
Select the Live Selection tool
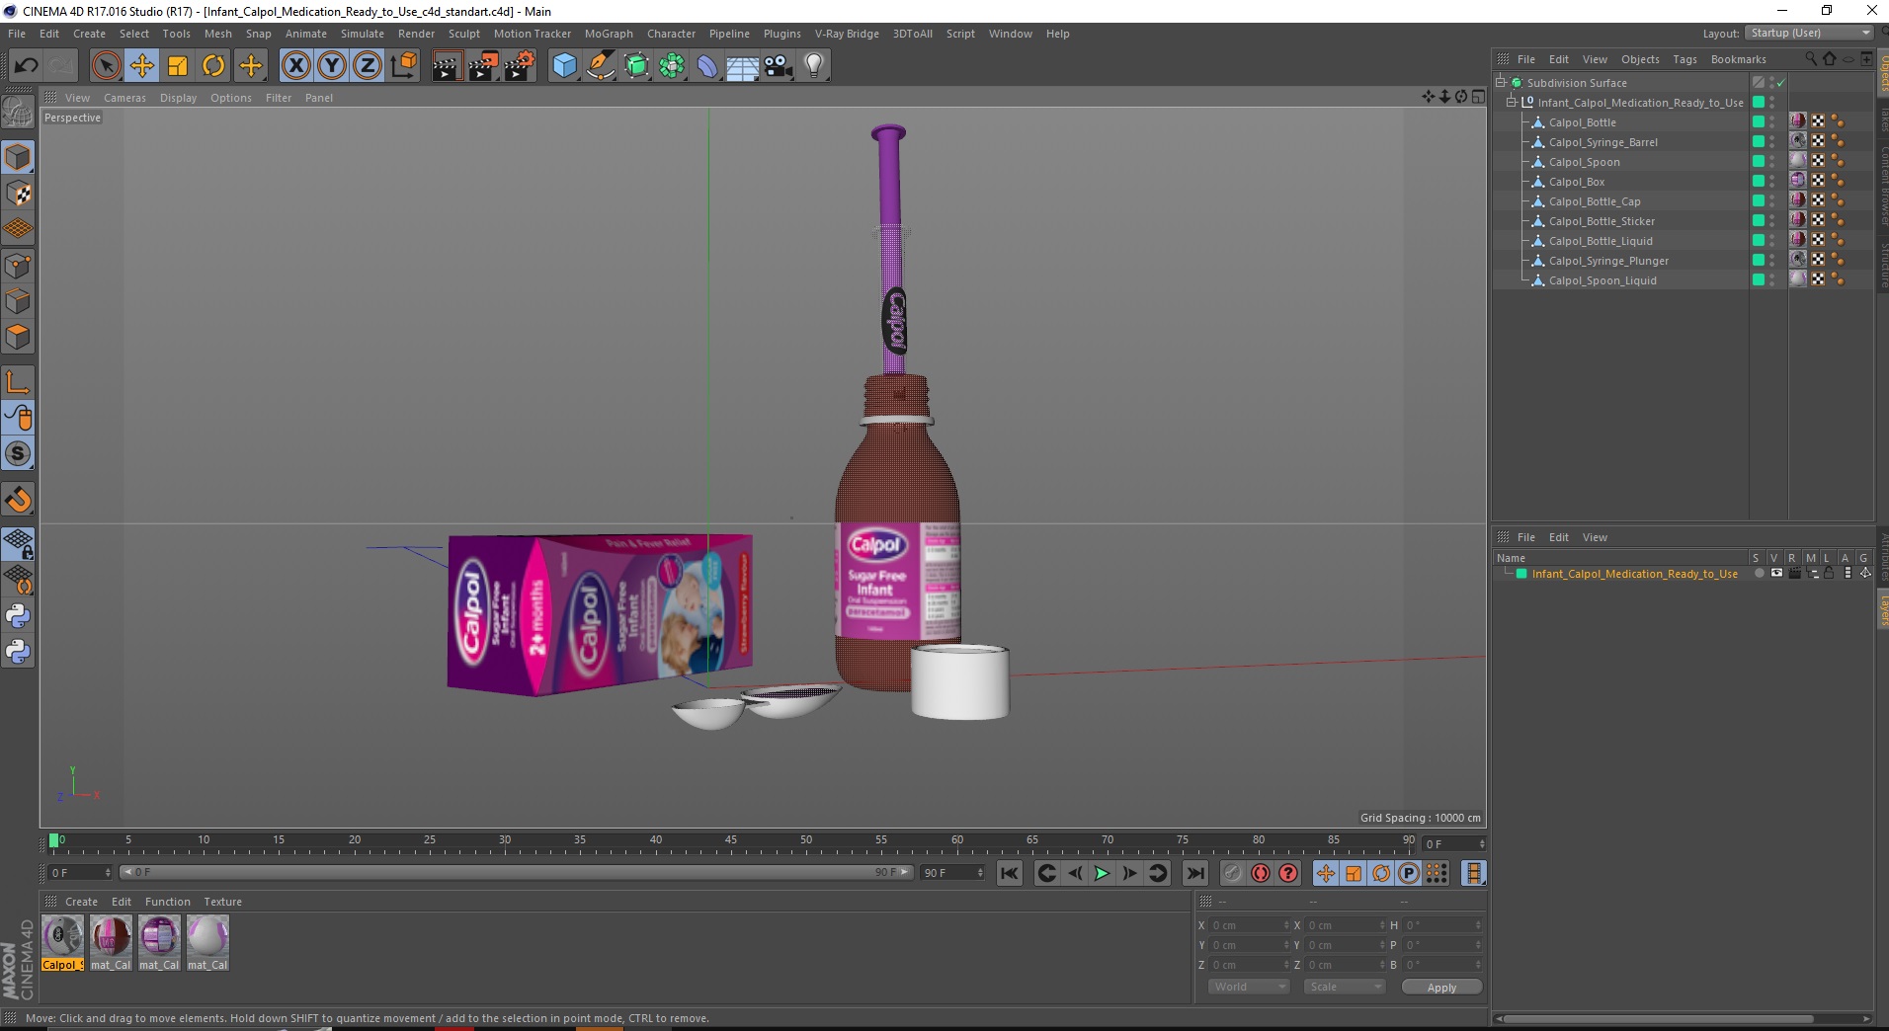pyautogui.click(x=106, y=66)
